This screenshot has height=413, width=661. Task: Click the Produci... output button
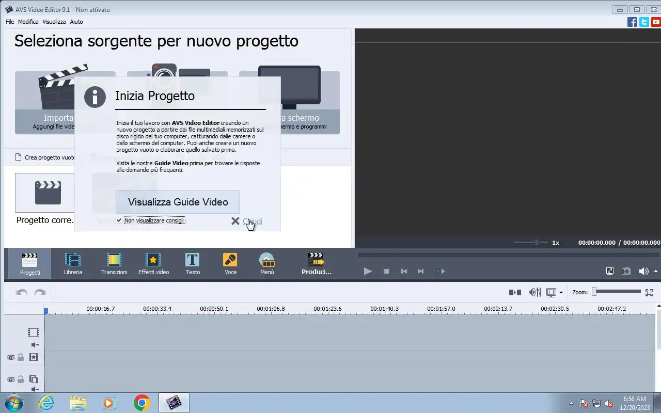coord(316,264)
